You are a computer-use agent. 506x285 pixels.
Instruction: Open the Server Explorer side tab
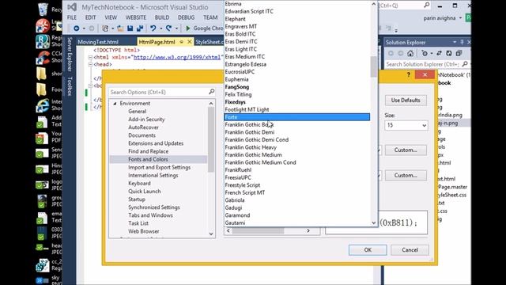point(69,55)
